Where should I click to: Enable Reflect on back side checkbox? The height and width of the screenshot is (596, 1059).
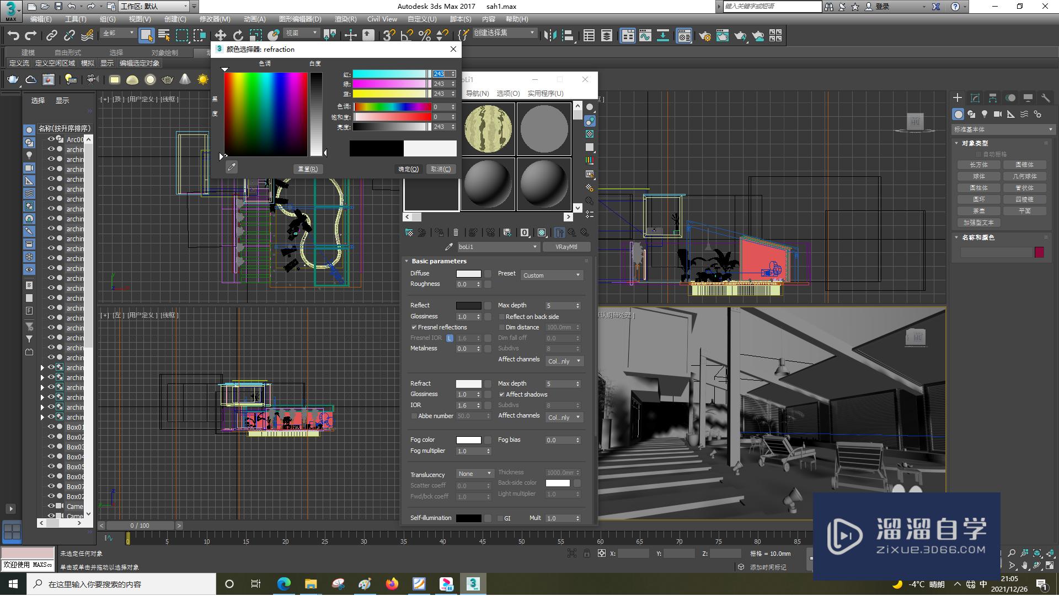point(500,316)
